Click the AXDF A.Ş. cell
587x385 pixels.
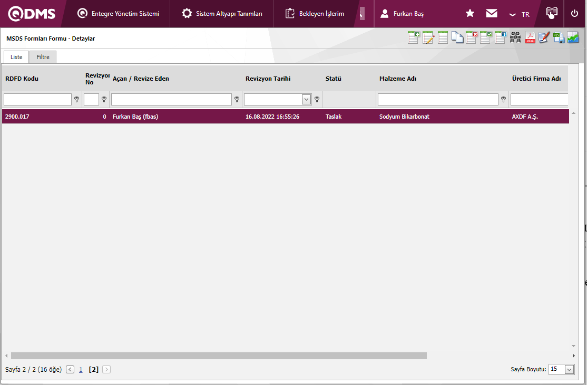click(525, 117)
